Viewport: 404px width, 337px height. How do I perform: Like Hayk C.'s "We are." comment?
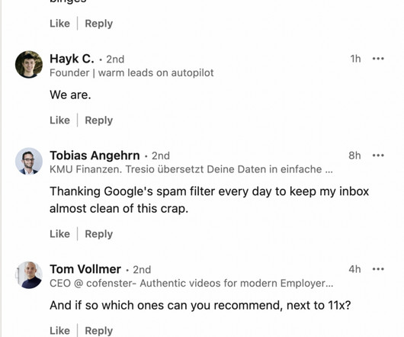(x=59, y=120)
